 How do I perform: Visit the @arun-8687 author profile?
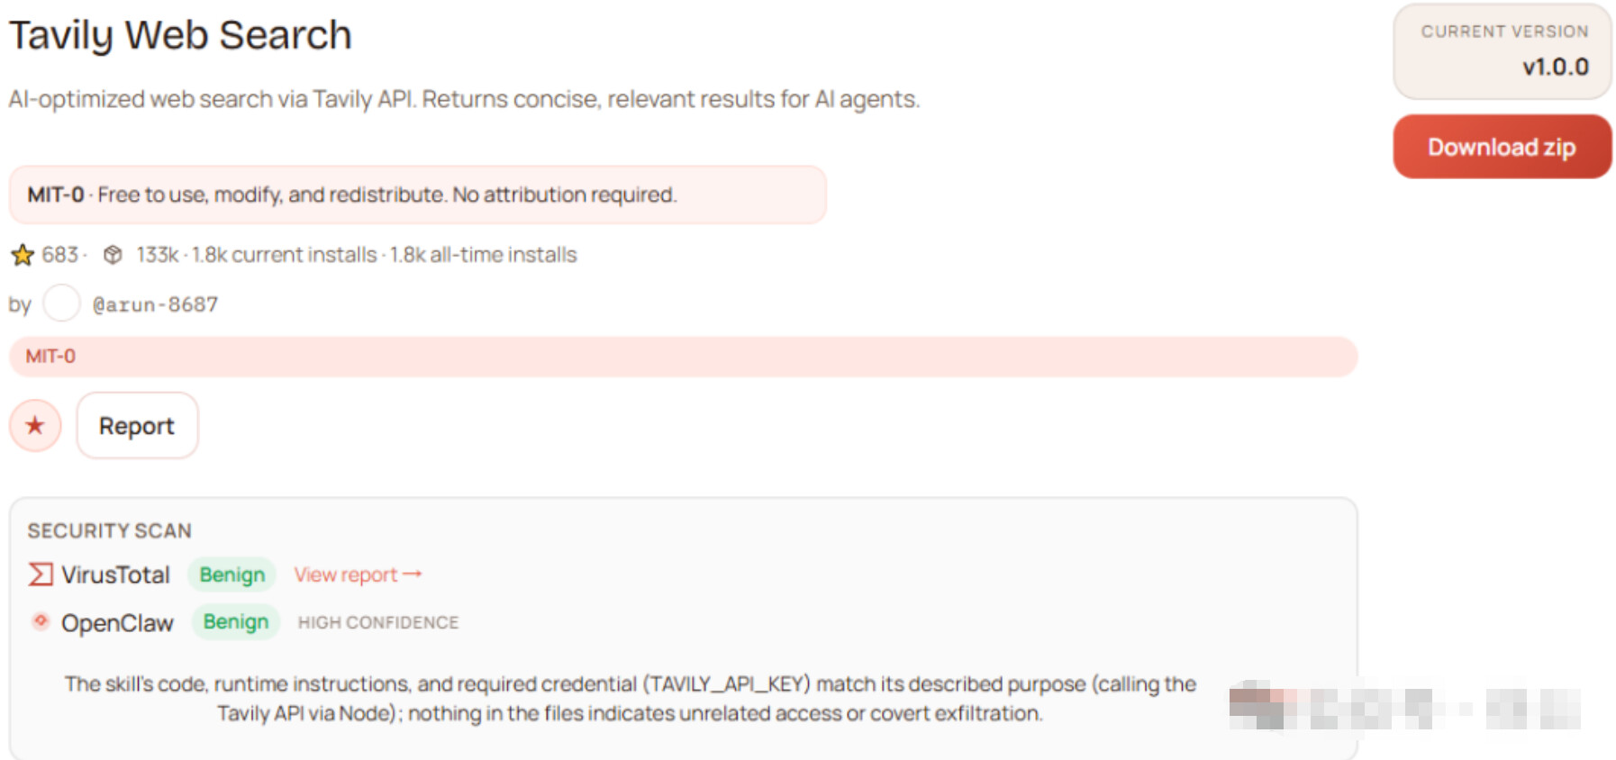coord(155,304)
